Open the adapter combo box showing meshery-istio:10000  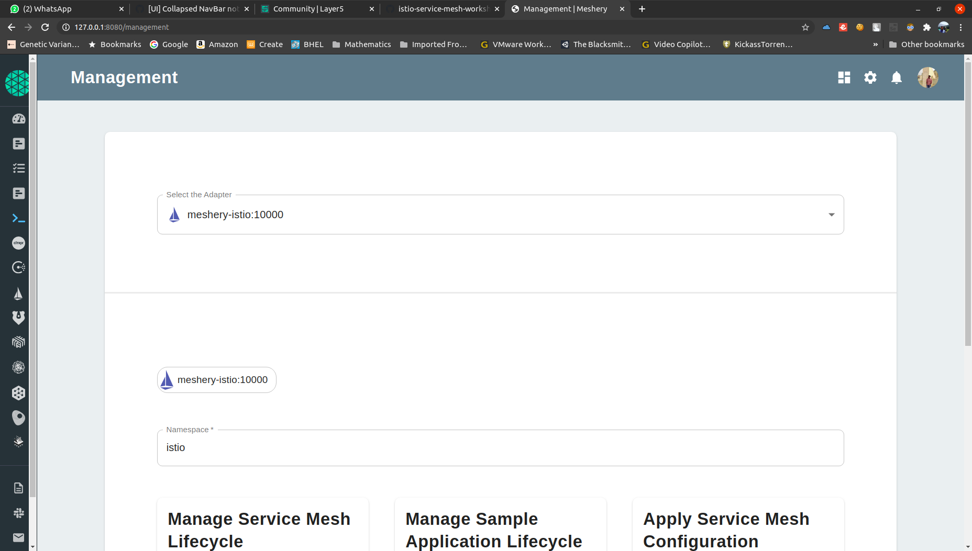click(500, 215)
